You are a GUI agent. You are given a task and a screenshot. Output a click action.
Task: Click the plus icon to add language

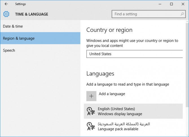(x=91, y=96)
